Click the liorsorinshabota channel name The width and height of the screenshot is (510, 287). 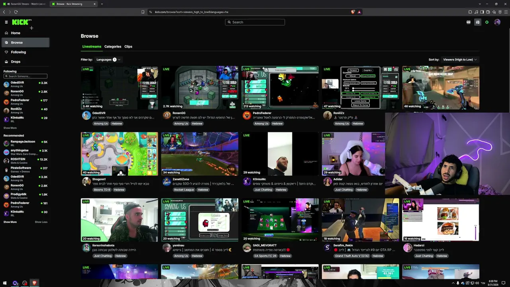(104, 246)
